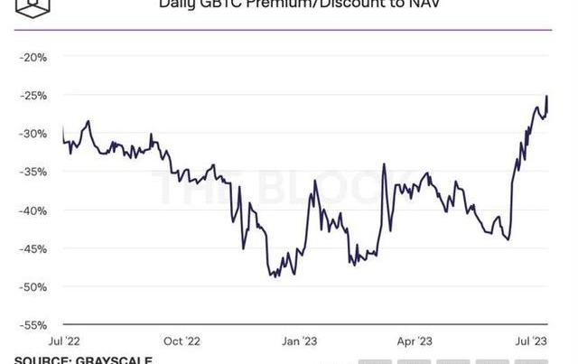Click the line's peak at far right
Screen dimensions: 578x364
[547, 97]
